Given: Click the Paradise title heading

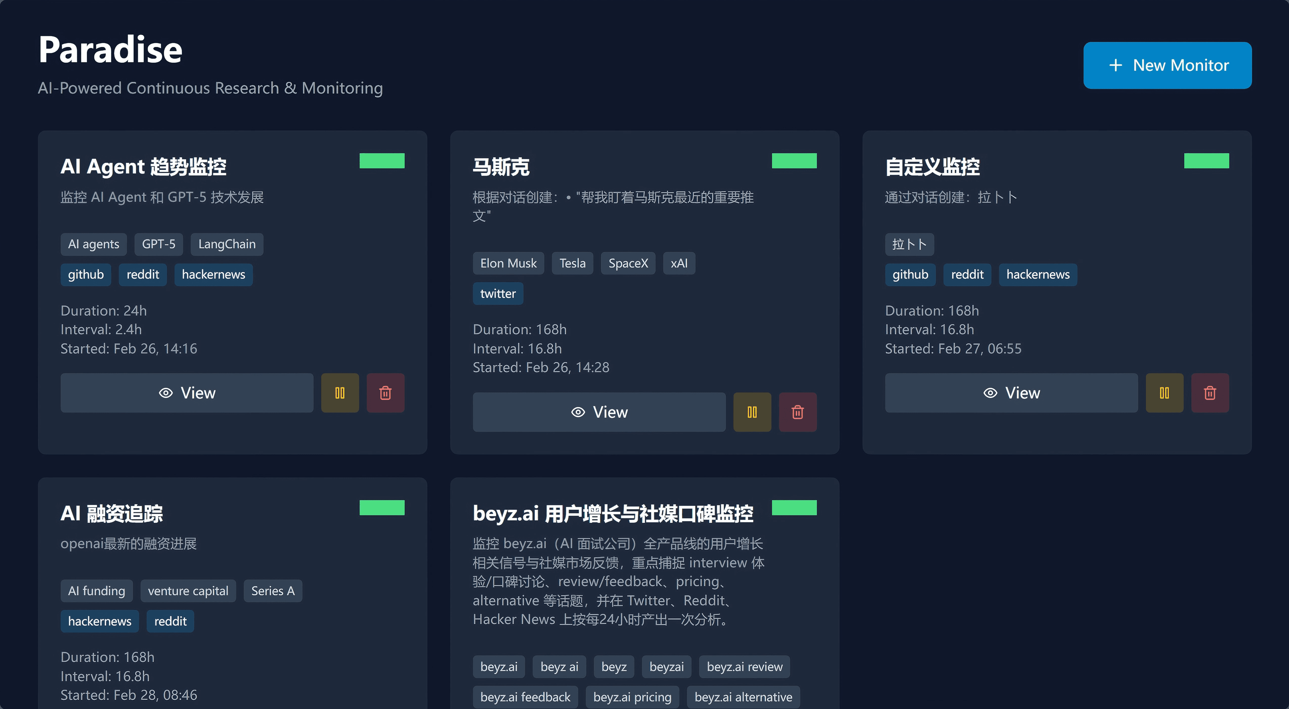Looking at the screenshot, I should click(110, 49).
